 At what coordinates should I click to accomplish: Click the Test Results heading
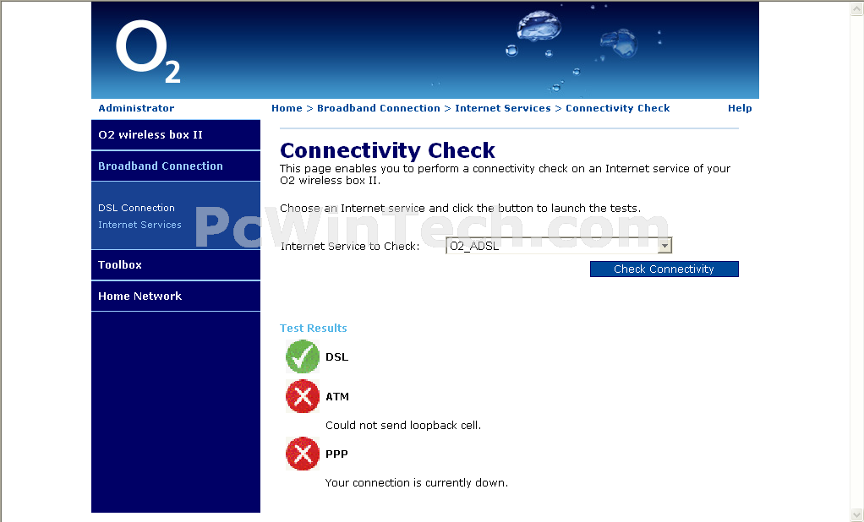tap(314, 329)
